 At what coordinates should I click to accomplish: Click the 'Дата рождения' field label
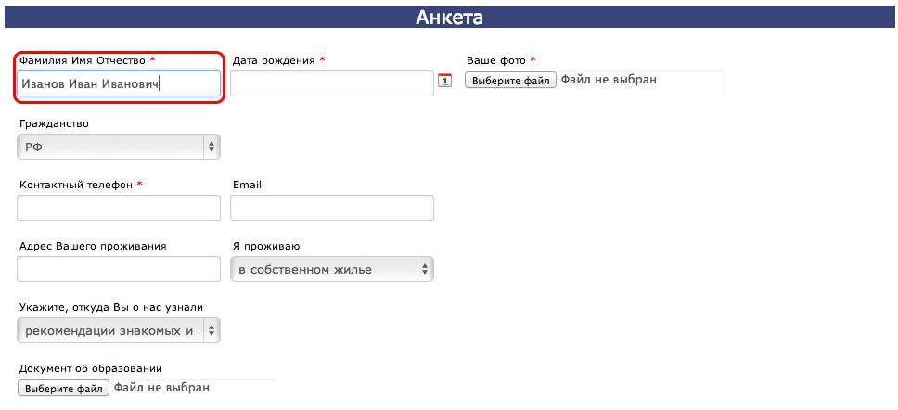(274, 60)
